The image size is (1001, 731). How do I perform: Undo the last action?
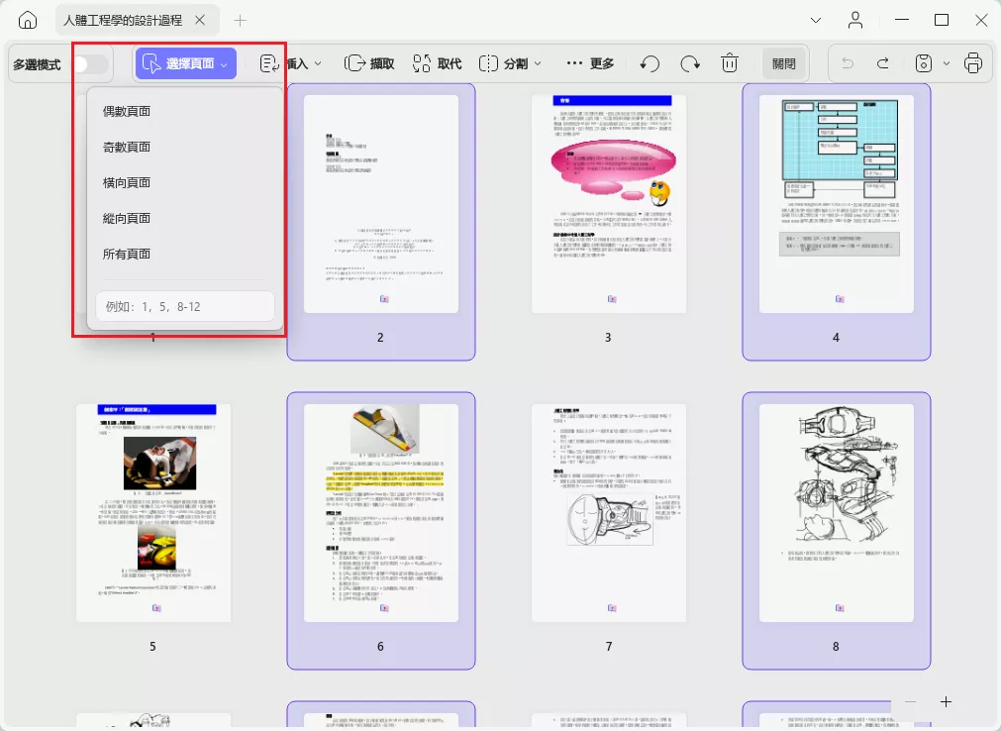click(x=848, y=63)
